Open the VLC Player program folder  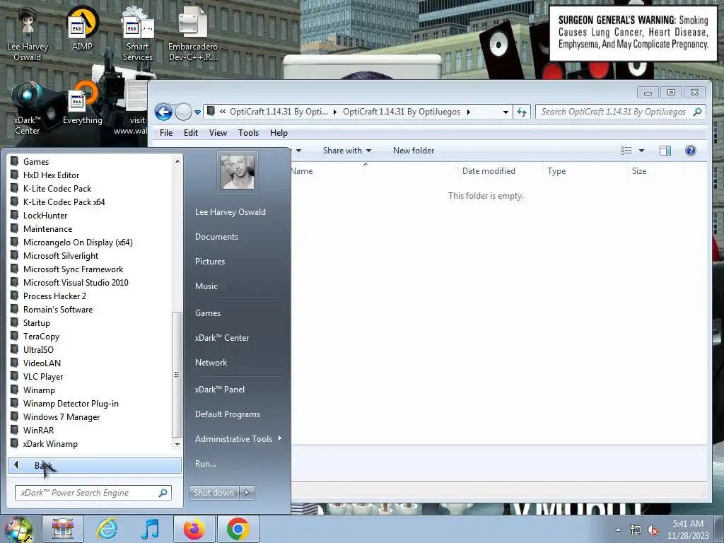click(x=43, y=376)
